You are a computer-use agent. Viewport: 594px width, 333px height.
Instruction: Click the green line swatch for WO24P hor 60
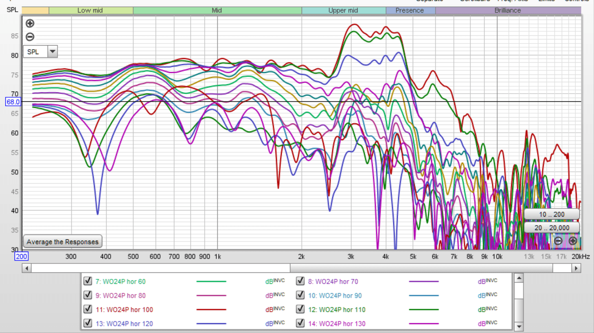[211, 281]
